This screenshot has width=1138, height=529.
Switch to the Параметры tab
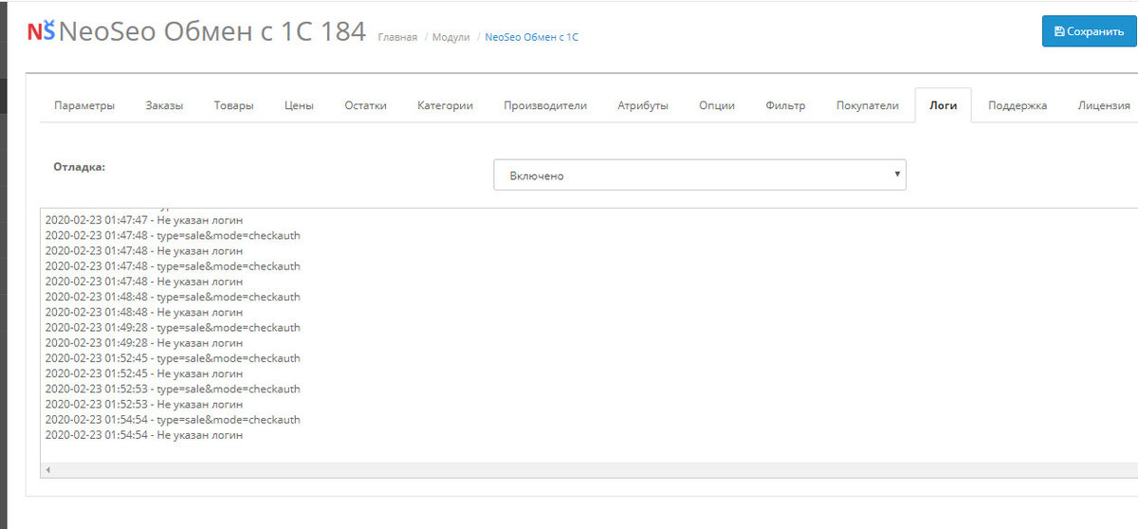(x=84, y=105)
